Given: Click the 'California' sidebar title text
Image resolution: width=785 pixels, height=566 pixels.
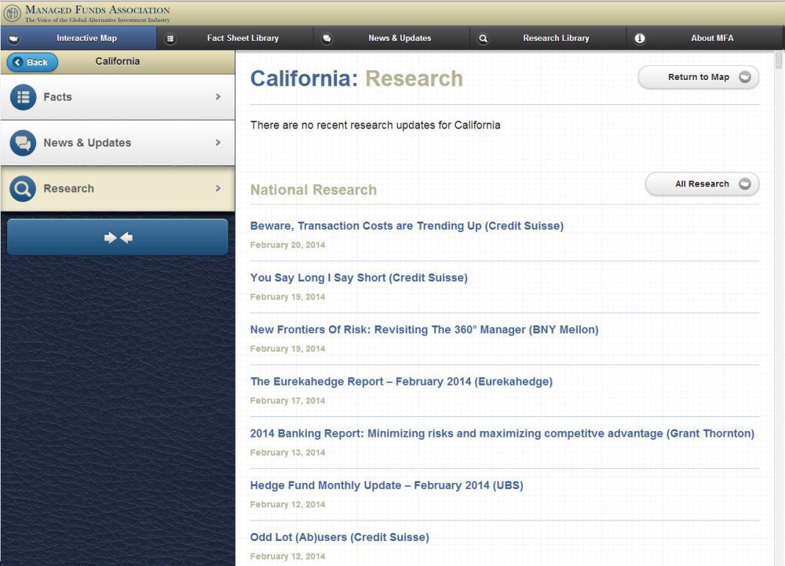Looking at the screenshot, I should (x=118, y=61).
